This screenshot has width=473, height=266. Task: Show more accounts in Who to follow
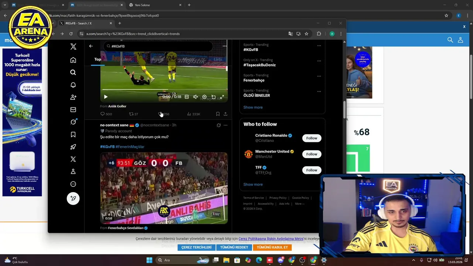pos(253,184)
